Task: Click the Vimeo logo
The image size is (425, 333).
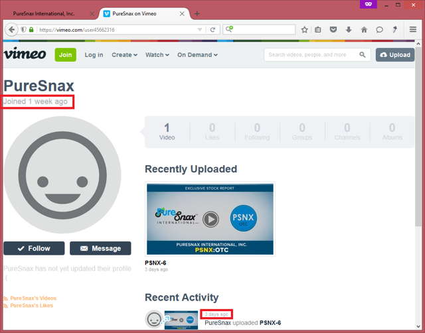Action: tap(25, 54)
